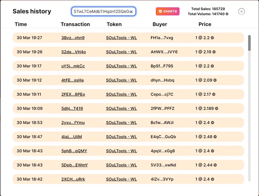This screenshot has width=259, height=196.
Task: Open transaction 52da...VH4o
Action: click(x=74, y=52)
